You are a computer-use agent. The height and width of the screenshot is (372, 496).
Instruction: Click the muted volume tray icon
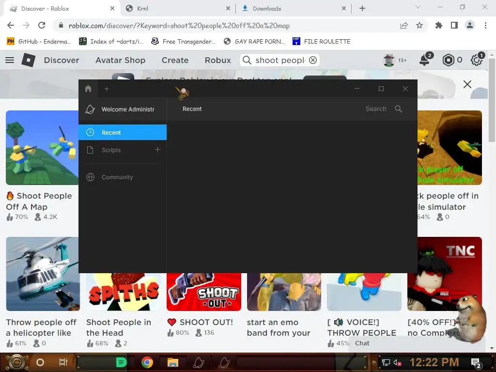397,362
